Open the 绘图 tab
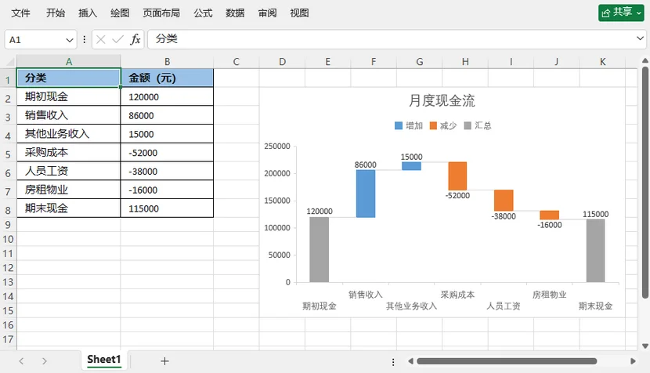The height and width of the screenshot is (373, 650). (120, 13)
